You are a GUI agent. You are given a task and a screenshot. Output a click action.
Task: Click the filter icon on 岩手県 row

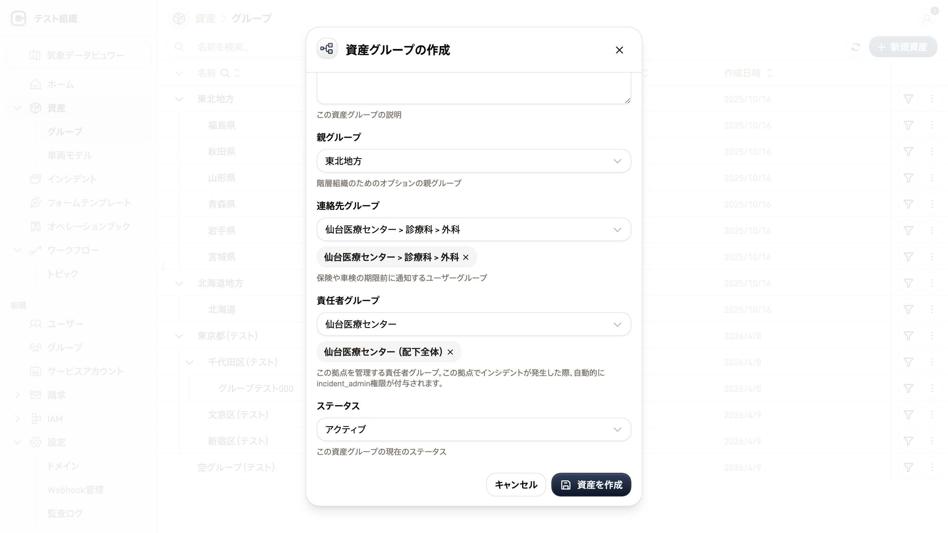(x=908, y=231)
